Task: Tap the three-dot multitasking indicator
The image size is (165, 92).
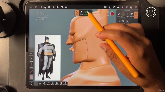Action: [x=84, y=6]
